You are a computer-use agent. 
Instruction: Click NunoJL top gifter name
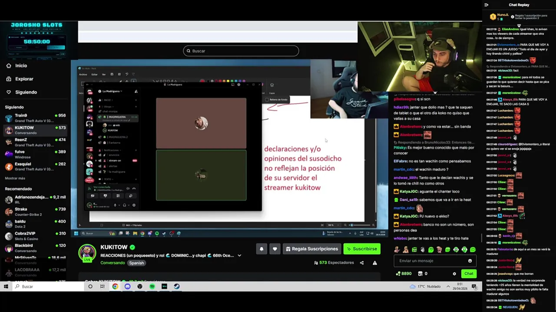pos(503,15)
